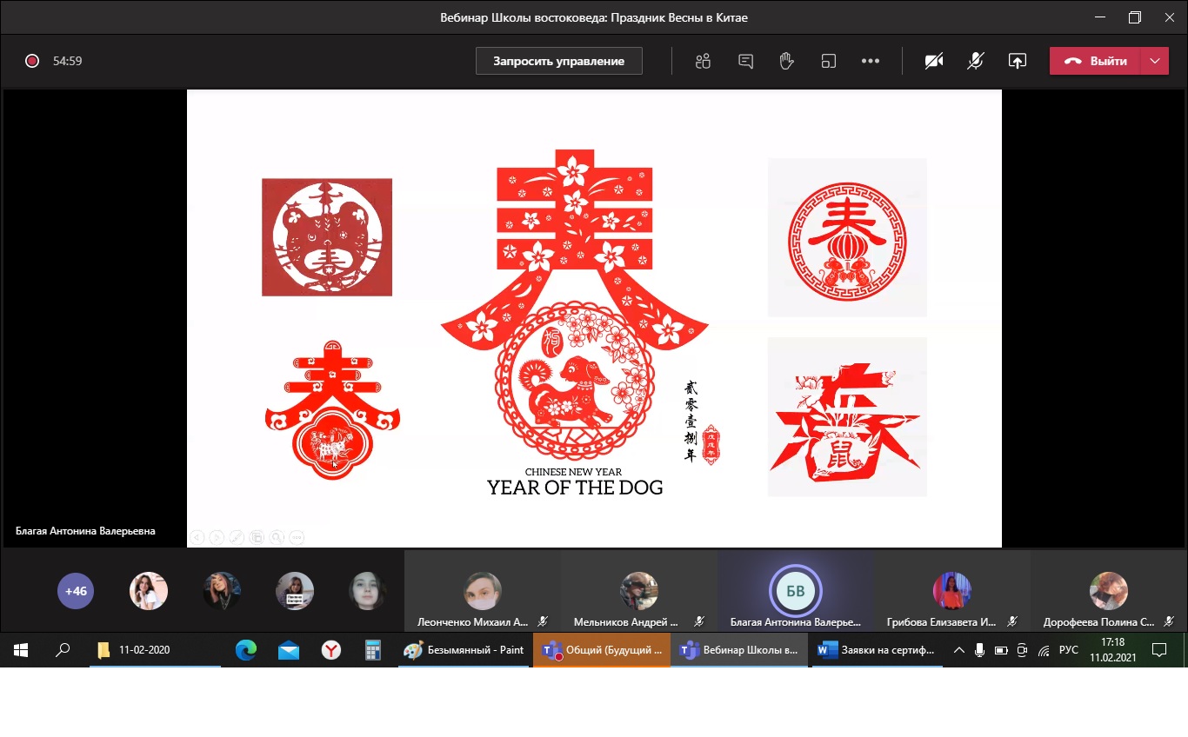Expand the +46 additional participants
Screen dimensions: 1188x737
[76, 591]
